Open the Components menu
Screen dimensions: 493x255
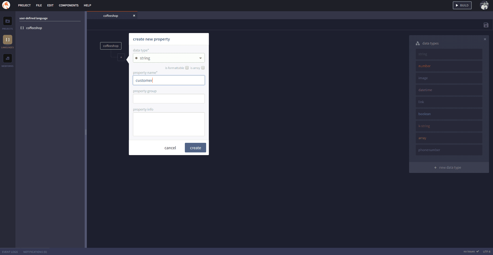(x=68, y=5)
